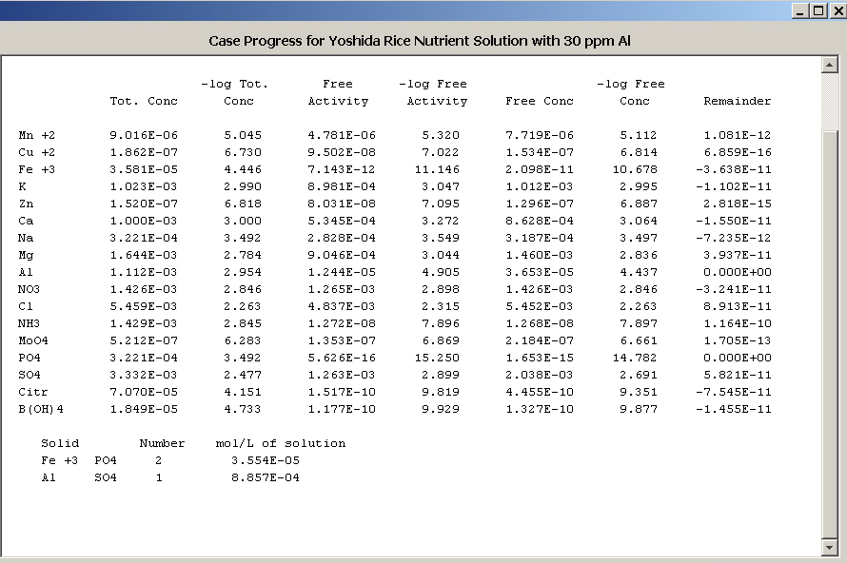Select the Fe +3 row label in table
The width and height of the screenshot is (847, 563).
click(36, 169)
